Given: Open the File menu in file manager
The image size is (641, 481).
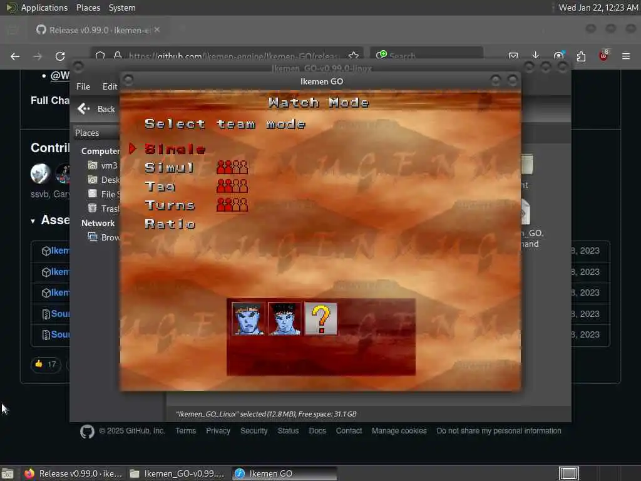Looking at the screenshot, I should (x=83, y=86).
